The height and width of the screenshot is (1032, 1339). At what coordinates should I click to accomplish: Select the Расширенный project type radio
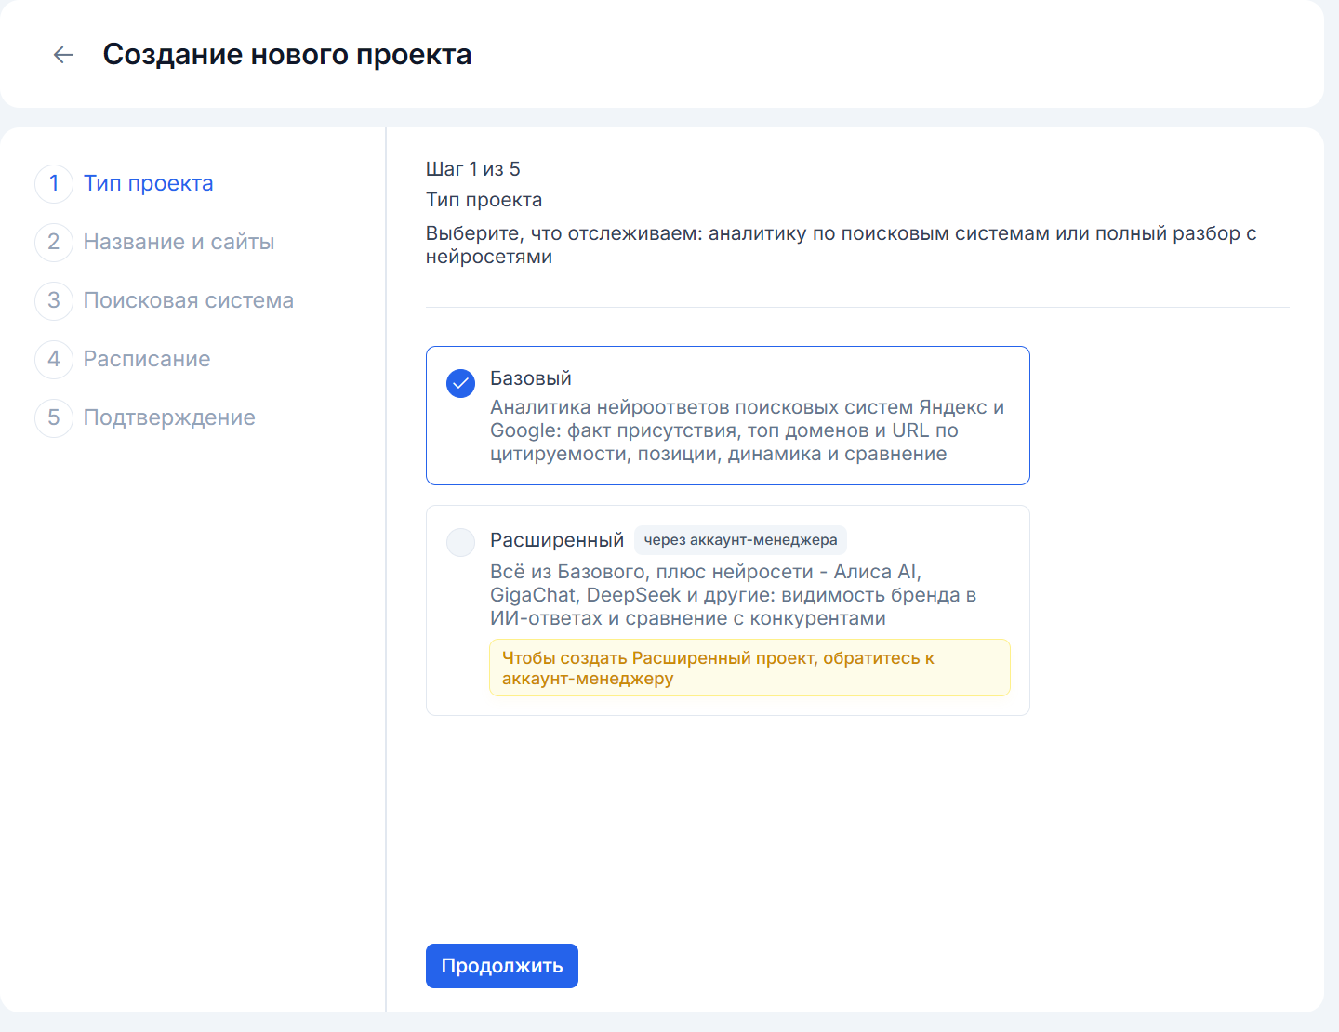coord(460,542)
